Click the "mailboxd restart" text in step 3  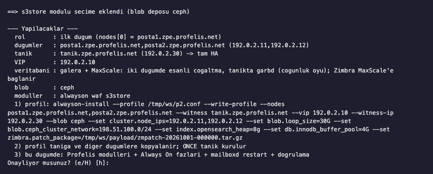click(239, 155)
